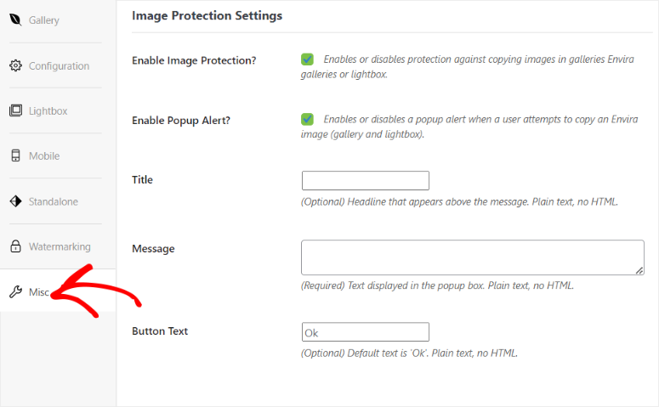Screen dimensions: 659x407
Task: Select the Misc tab label
Action: (39, 292)
